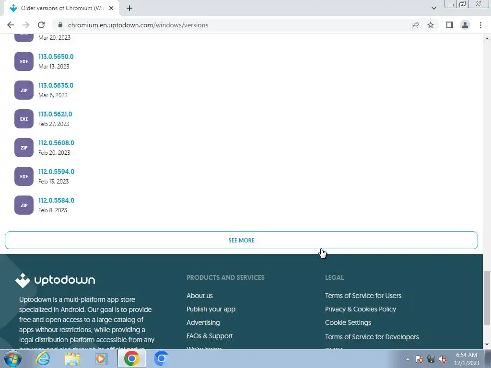
Task: Open version 113.0.5635.0 link
Action: [x=56, y=85]
